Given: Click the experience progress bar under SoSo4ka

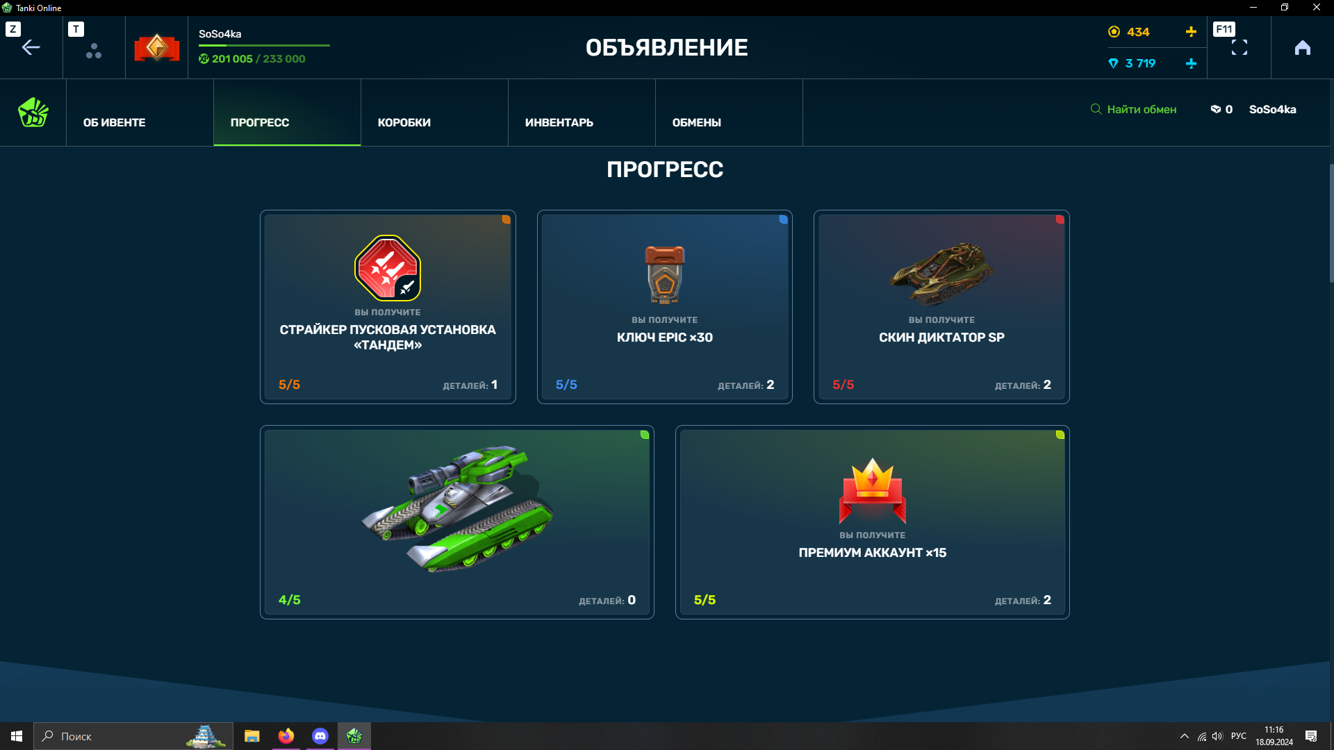Looking at the screenshot, I should 264,46.
